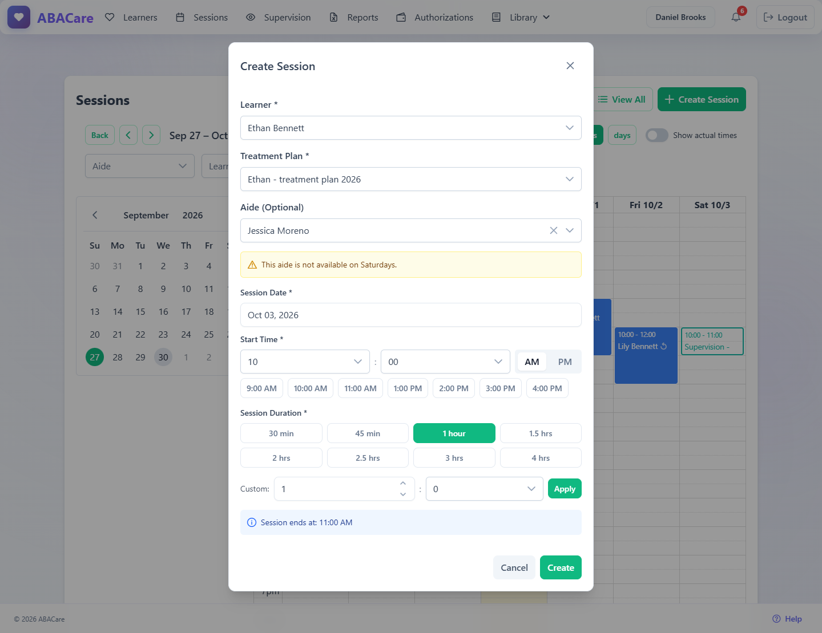822x633 pixels.
Task: Click the warning triangle icon in the aide alert
Action: click(x=252, y=265)
